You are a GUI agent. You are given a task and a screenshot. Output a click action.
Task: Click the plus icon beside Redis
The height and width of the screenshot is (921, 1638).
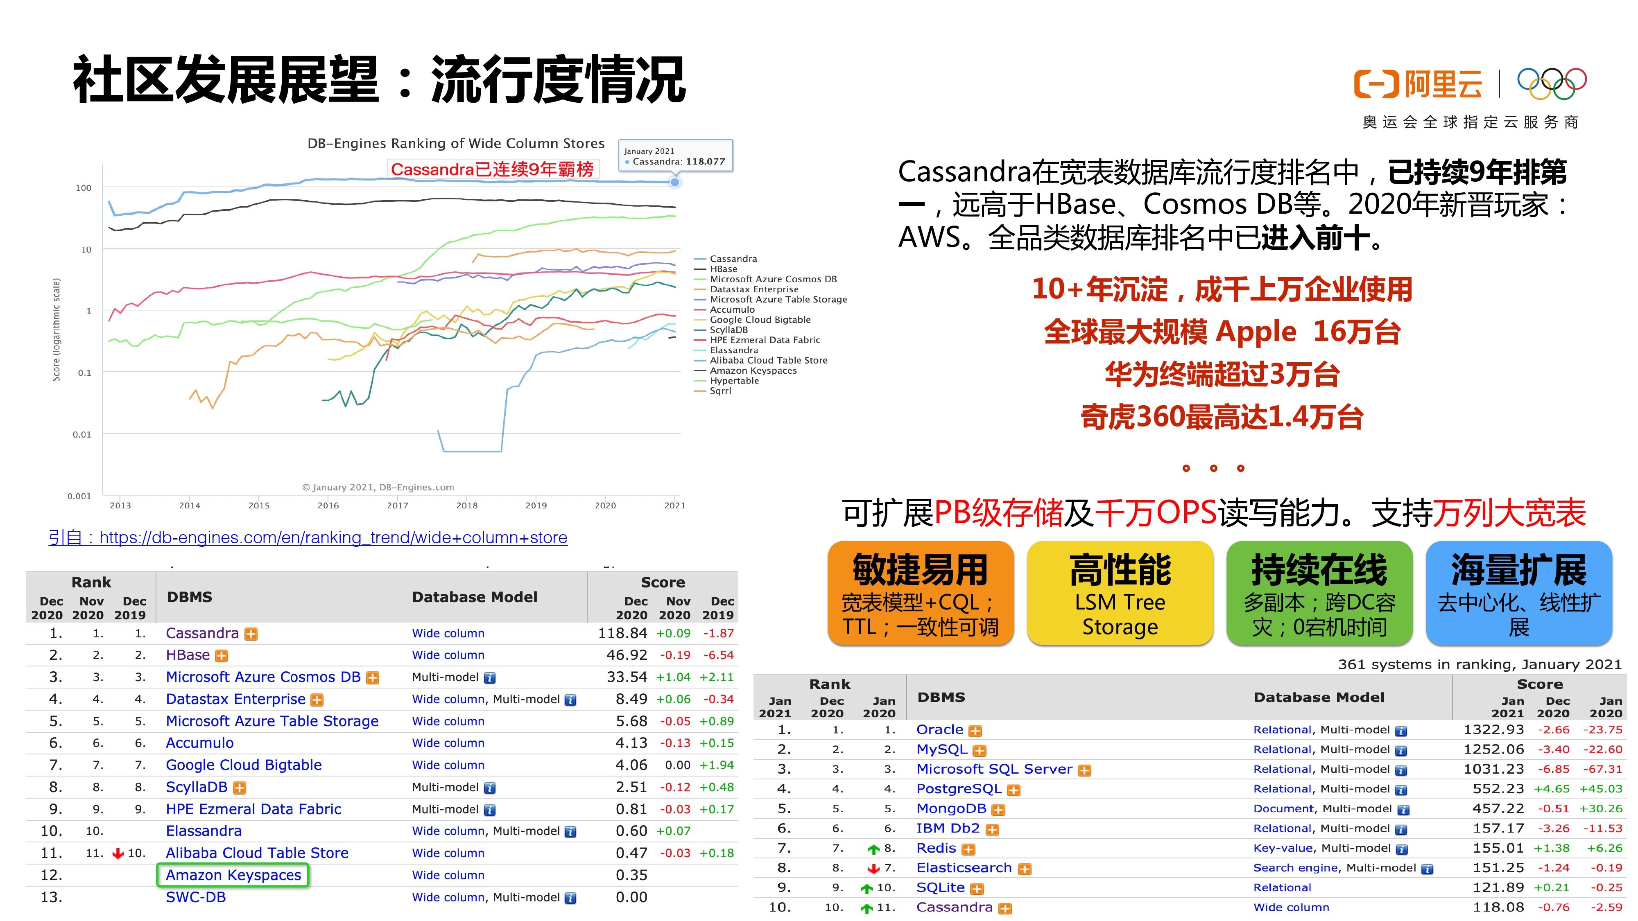[x=968, y=849]
